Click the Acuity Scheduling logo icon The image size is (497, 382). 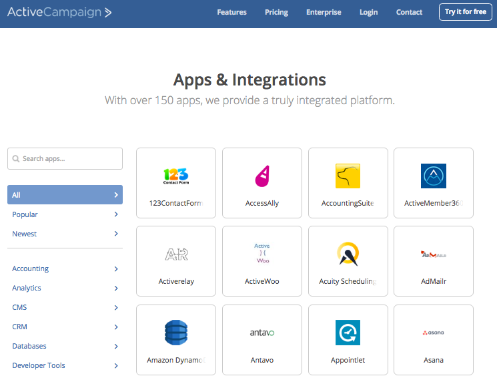[x=348, y=254]
